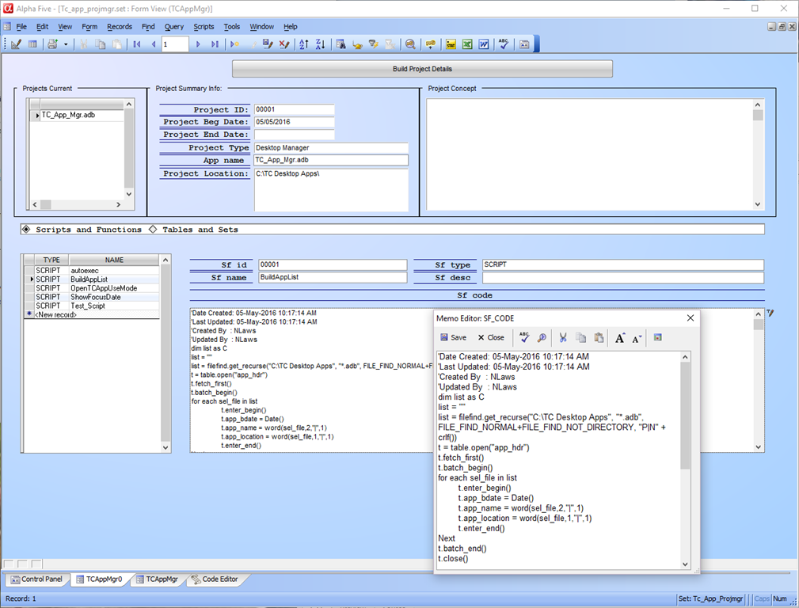Select the Tables and Sets radio option
This screenshot has width=799, height=608.
153,230
